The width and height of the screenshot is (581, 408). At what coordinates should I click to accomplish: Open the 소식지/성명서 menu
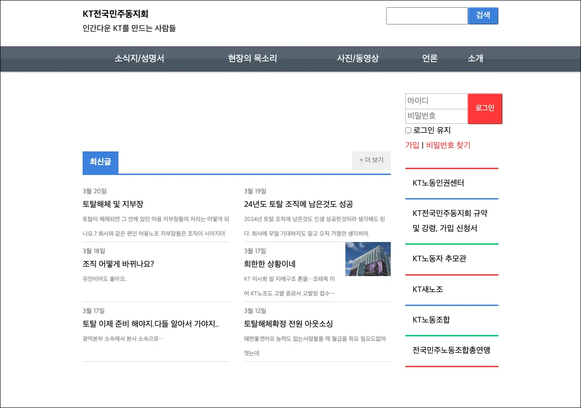[x=139, y=58]
